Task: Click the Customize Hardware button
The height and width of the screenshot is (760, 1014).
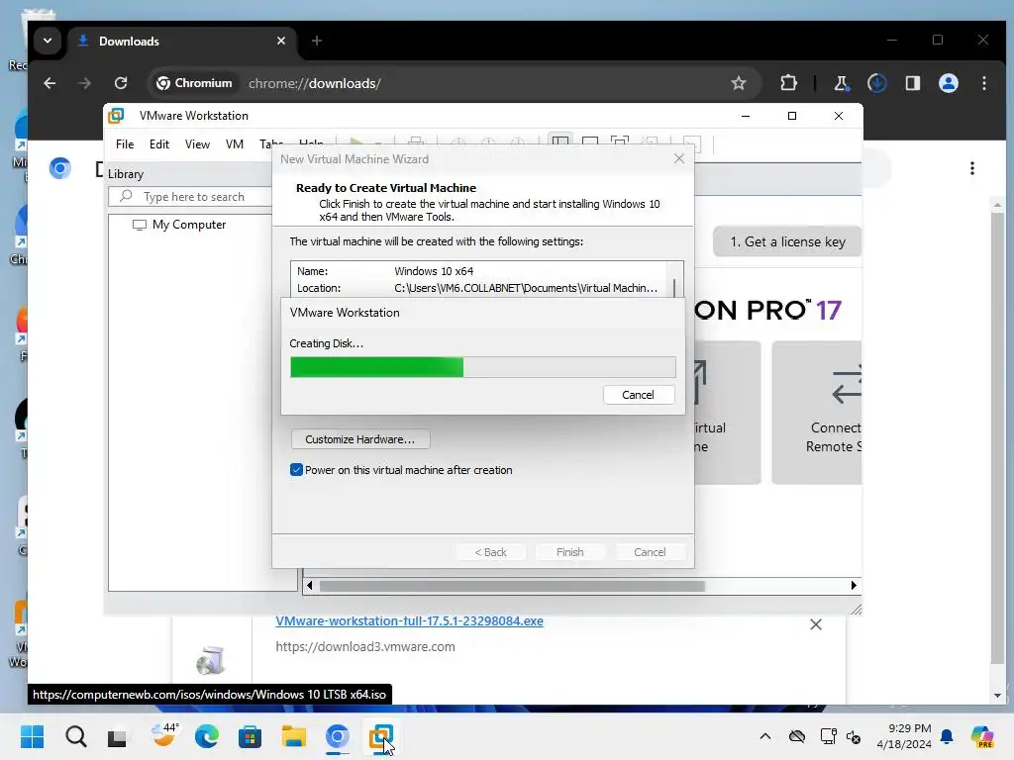Action: click(360, 439)
